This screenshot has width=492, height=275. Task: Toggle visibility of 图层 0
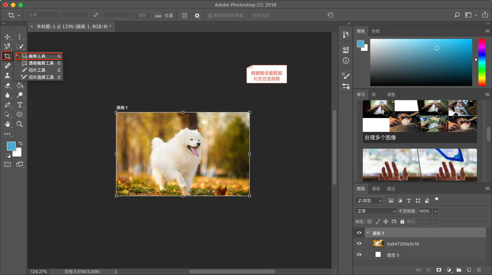(x=359, y=255)
